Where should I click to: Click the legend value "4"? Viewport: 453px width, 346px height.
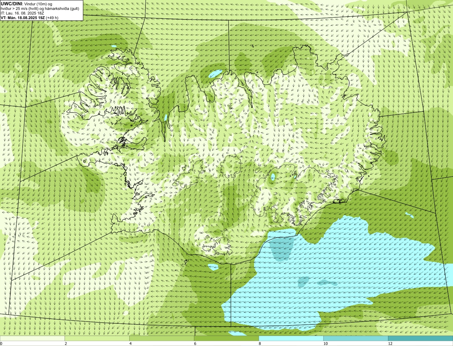[131, 344]
